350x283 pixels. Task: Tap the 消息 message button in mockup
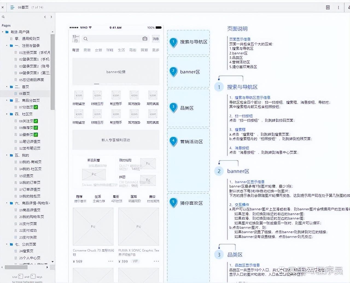coord(156,39)
